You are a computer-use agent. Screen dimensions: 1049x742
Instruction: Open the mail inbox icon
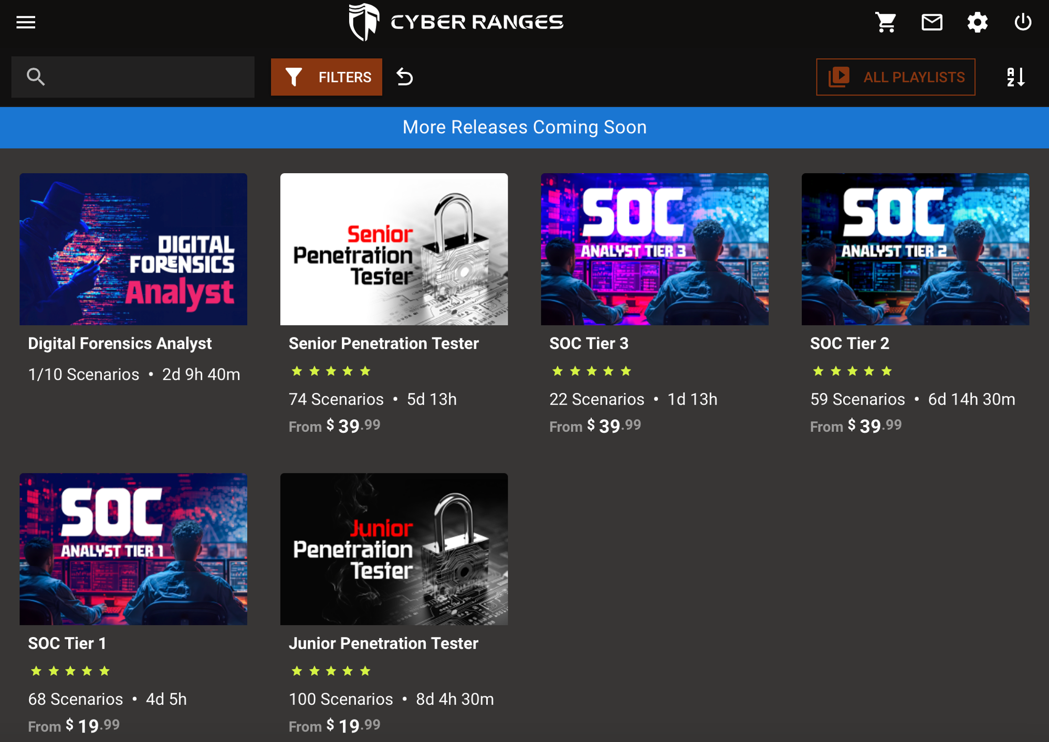[932, 22]
